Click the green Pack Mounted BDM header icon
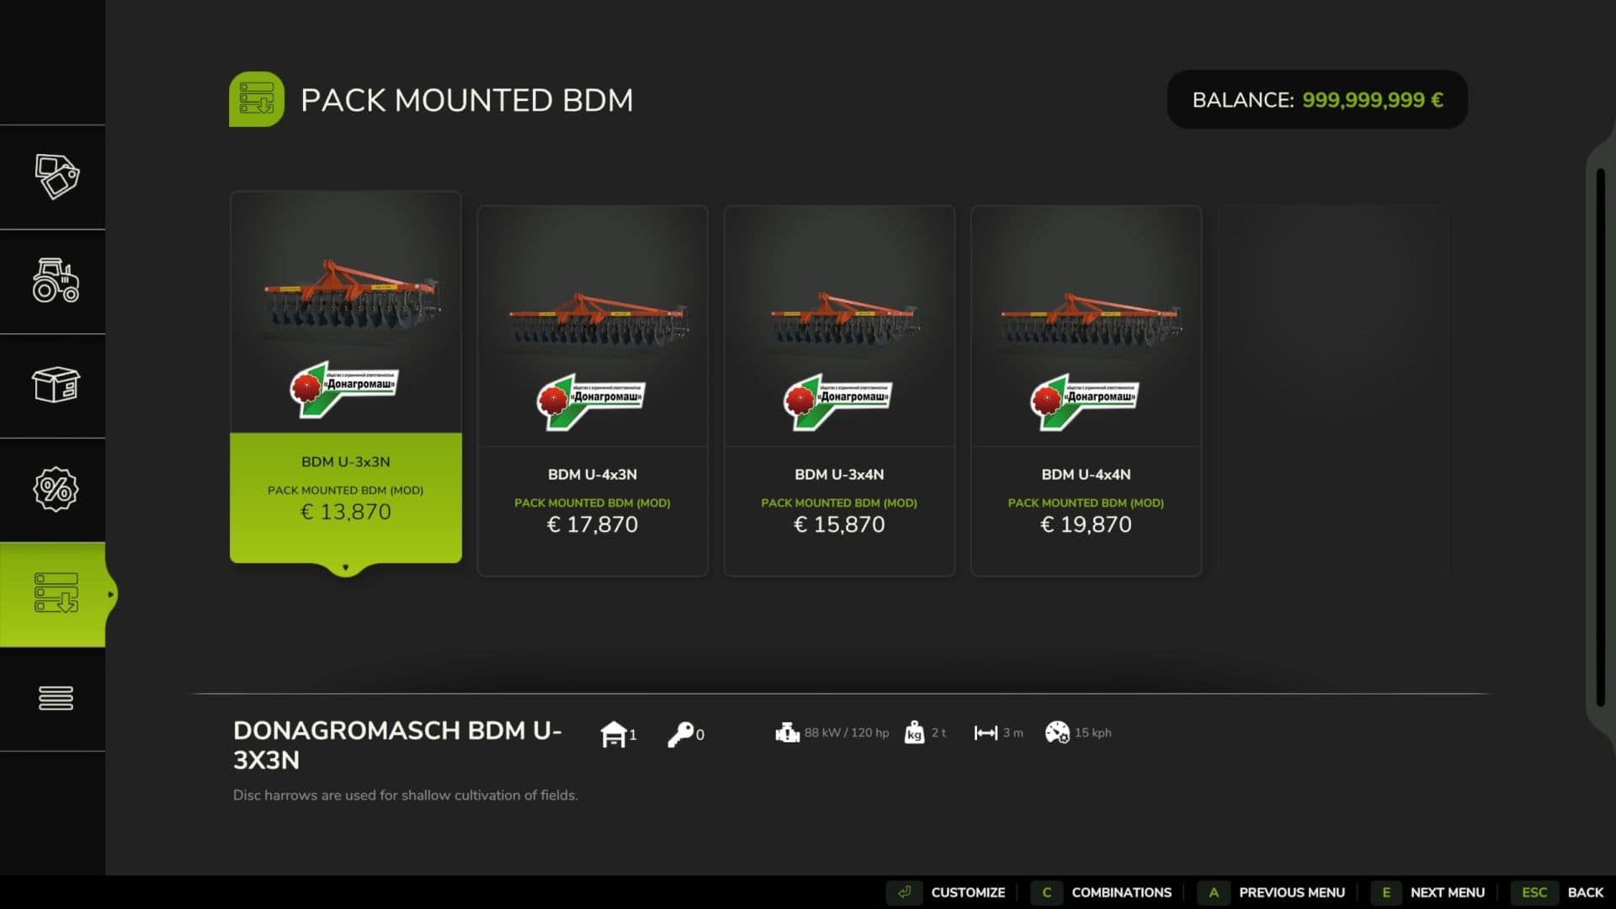The width and height of the screenshot is (1616, 909). [x=257, y=99]
